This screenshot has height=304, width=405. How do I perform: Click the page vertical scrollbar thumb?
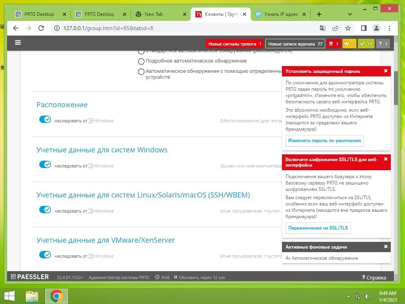point(396,88)
